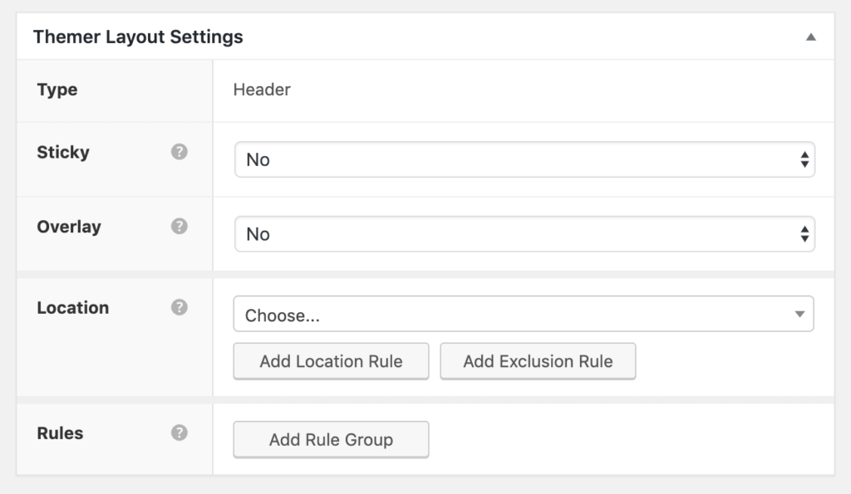The image size is (851, 494).
Task: Click the help icon beside Sticky
Action: pos(180,152)
